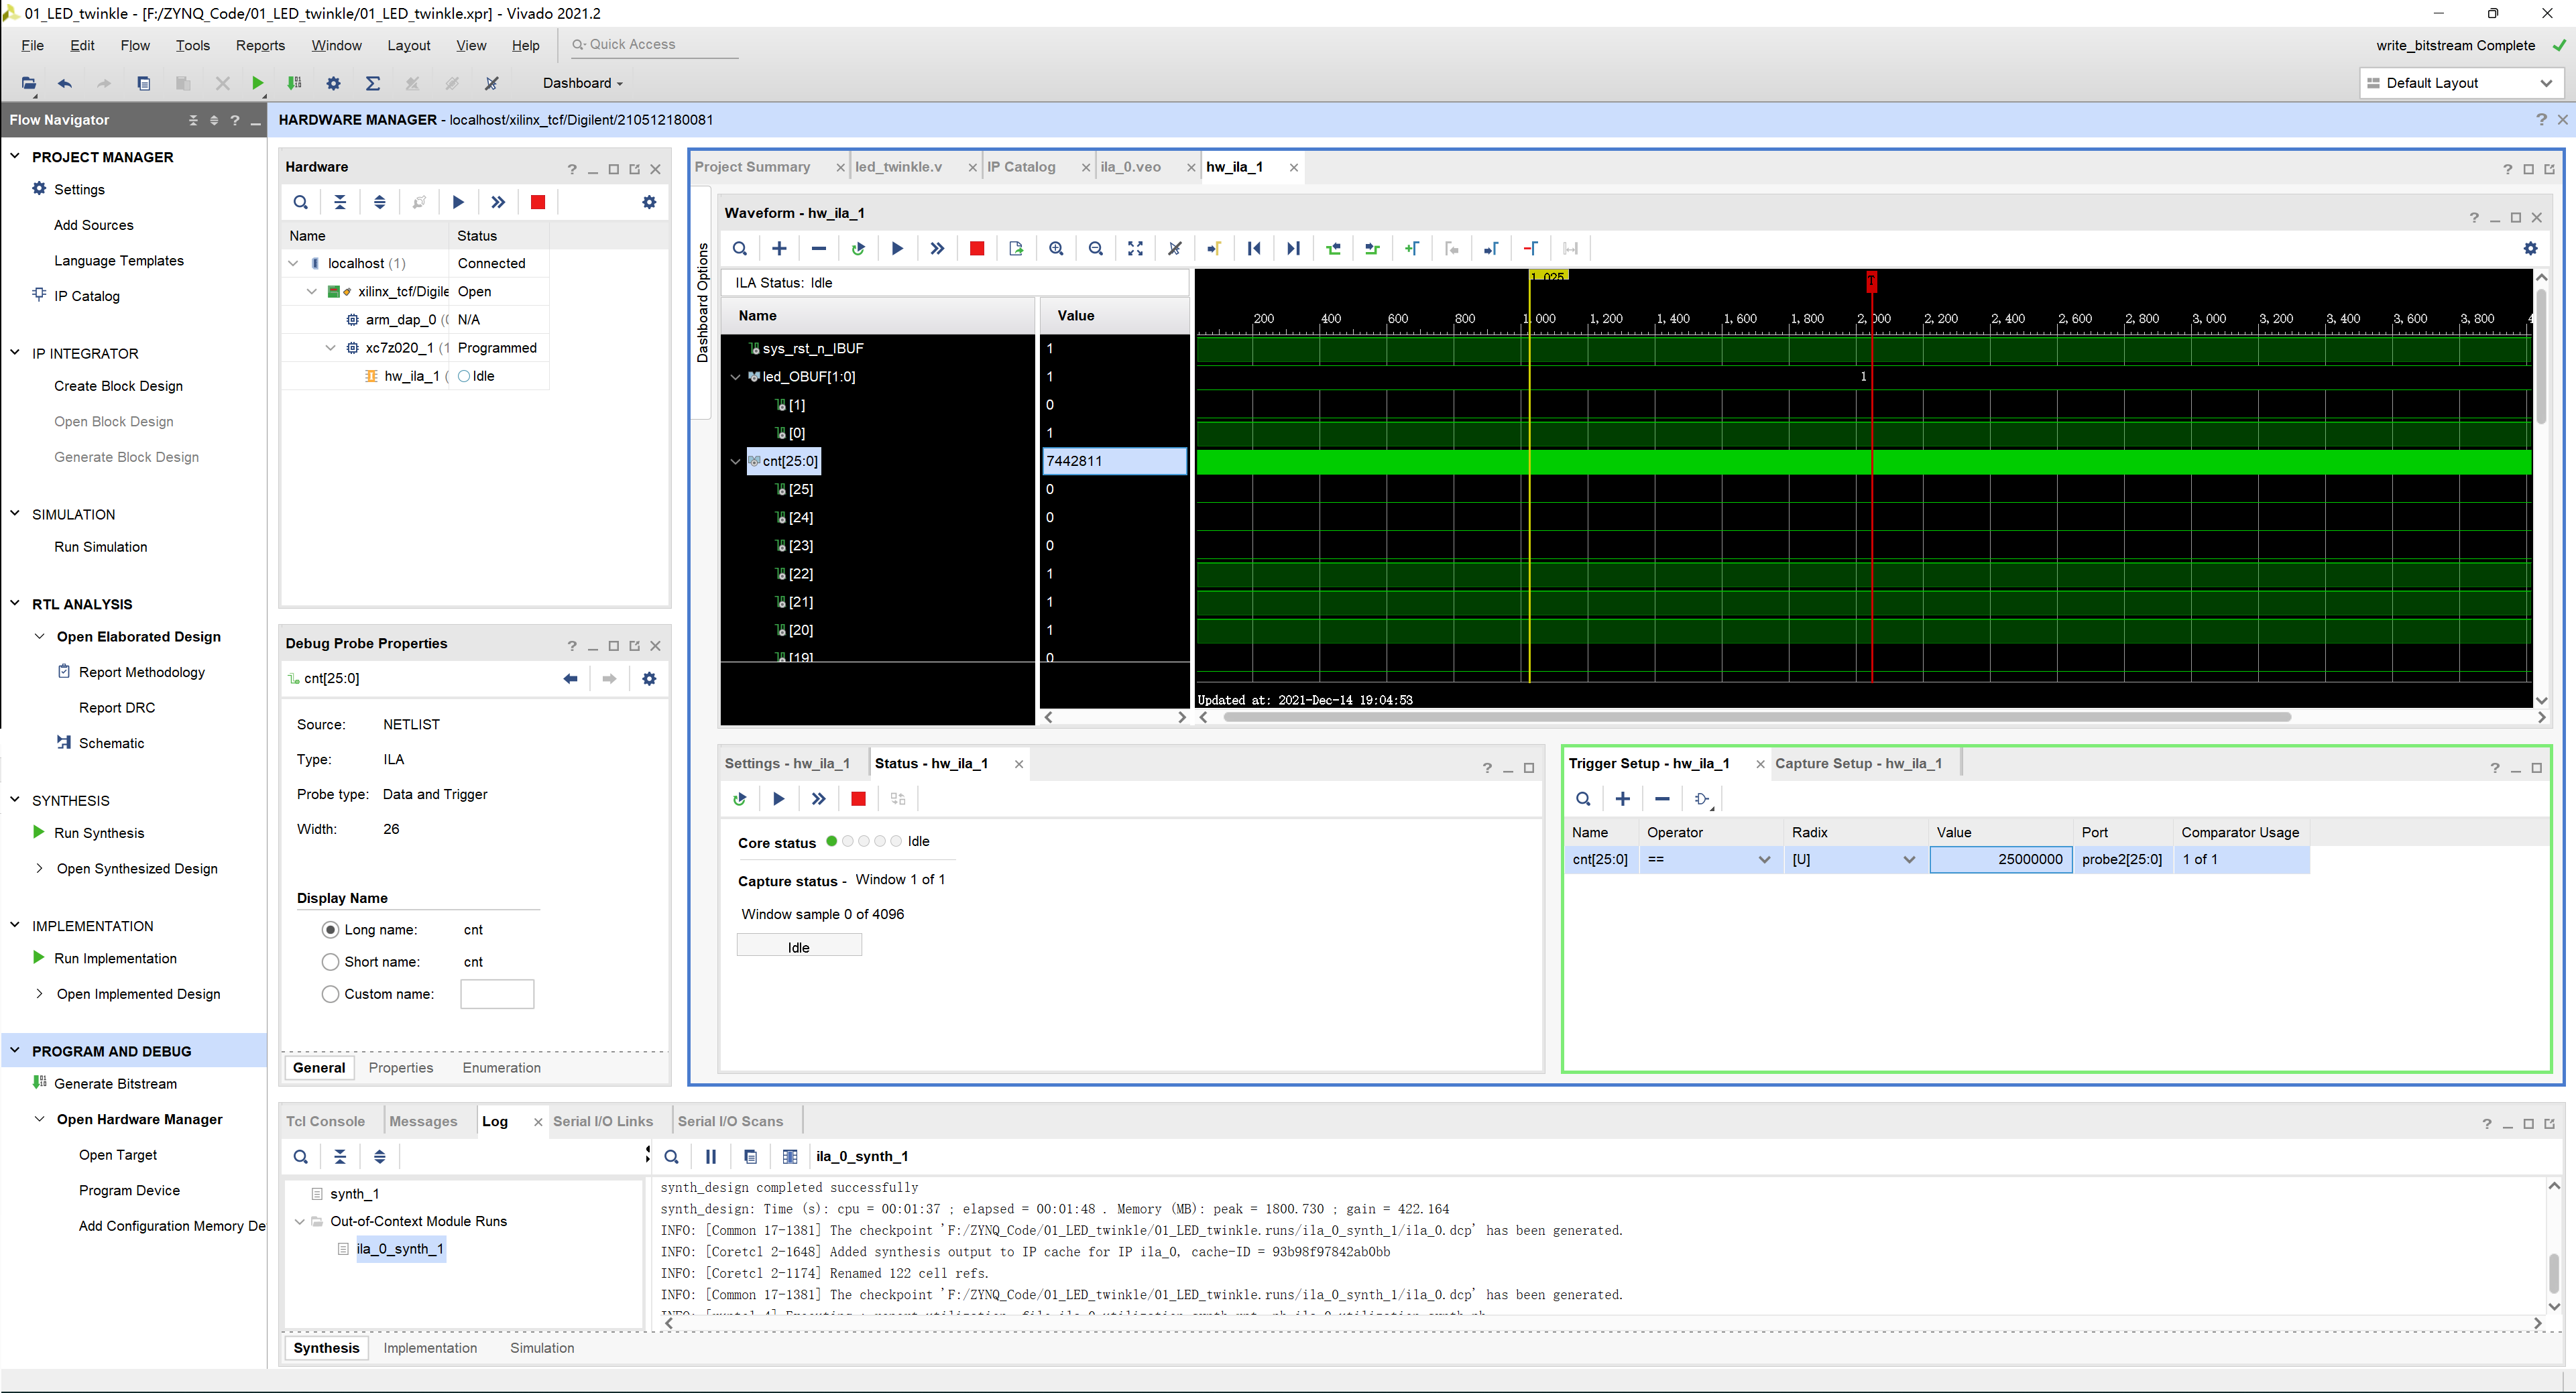2576x1393 pixels.
Task: Click the Open Project folder icon in main toolbar
Action: [x=28, y=83]
